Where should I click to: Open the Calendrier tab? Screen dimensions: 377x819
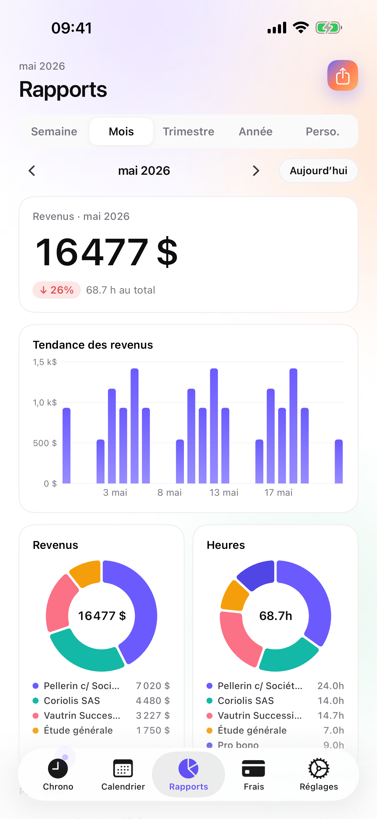[x=123, y=774]
